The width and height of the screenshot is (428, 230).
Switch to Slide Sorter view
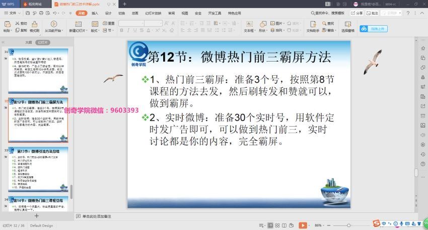coord(277,225)
